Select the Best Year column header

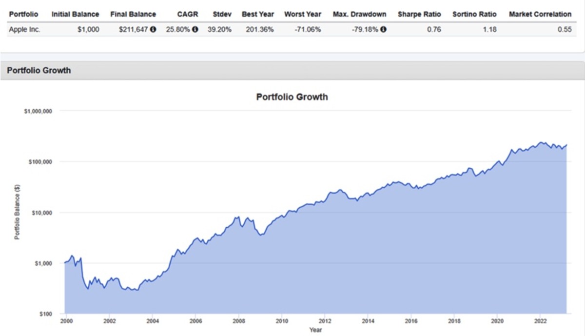258,14
